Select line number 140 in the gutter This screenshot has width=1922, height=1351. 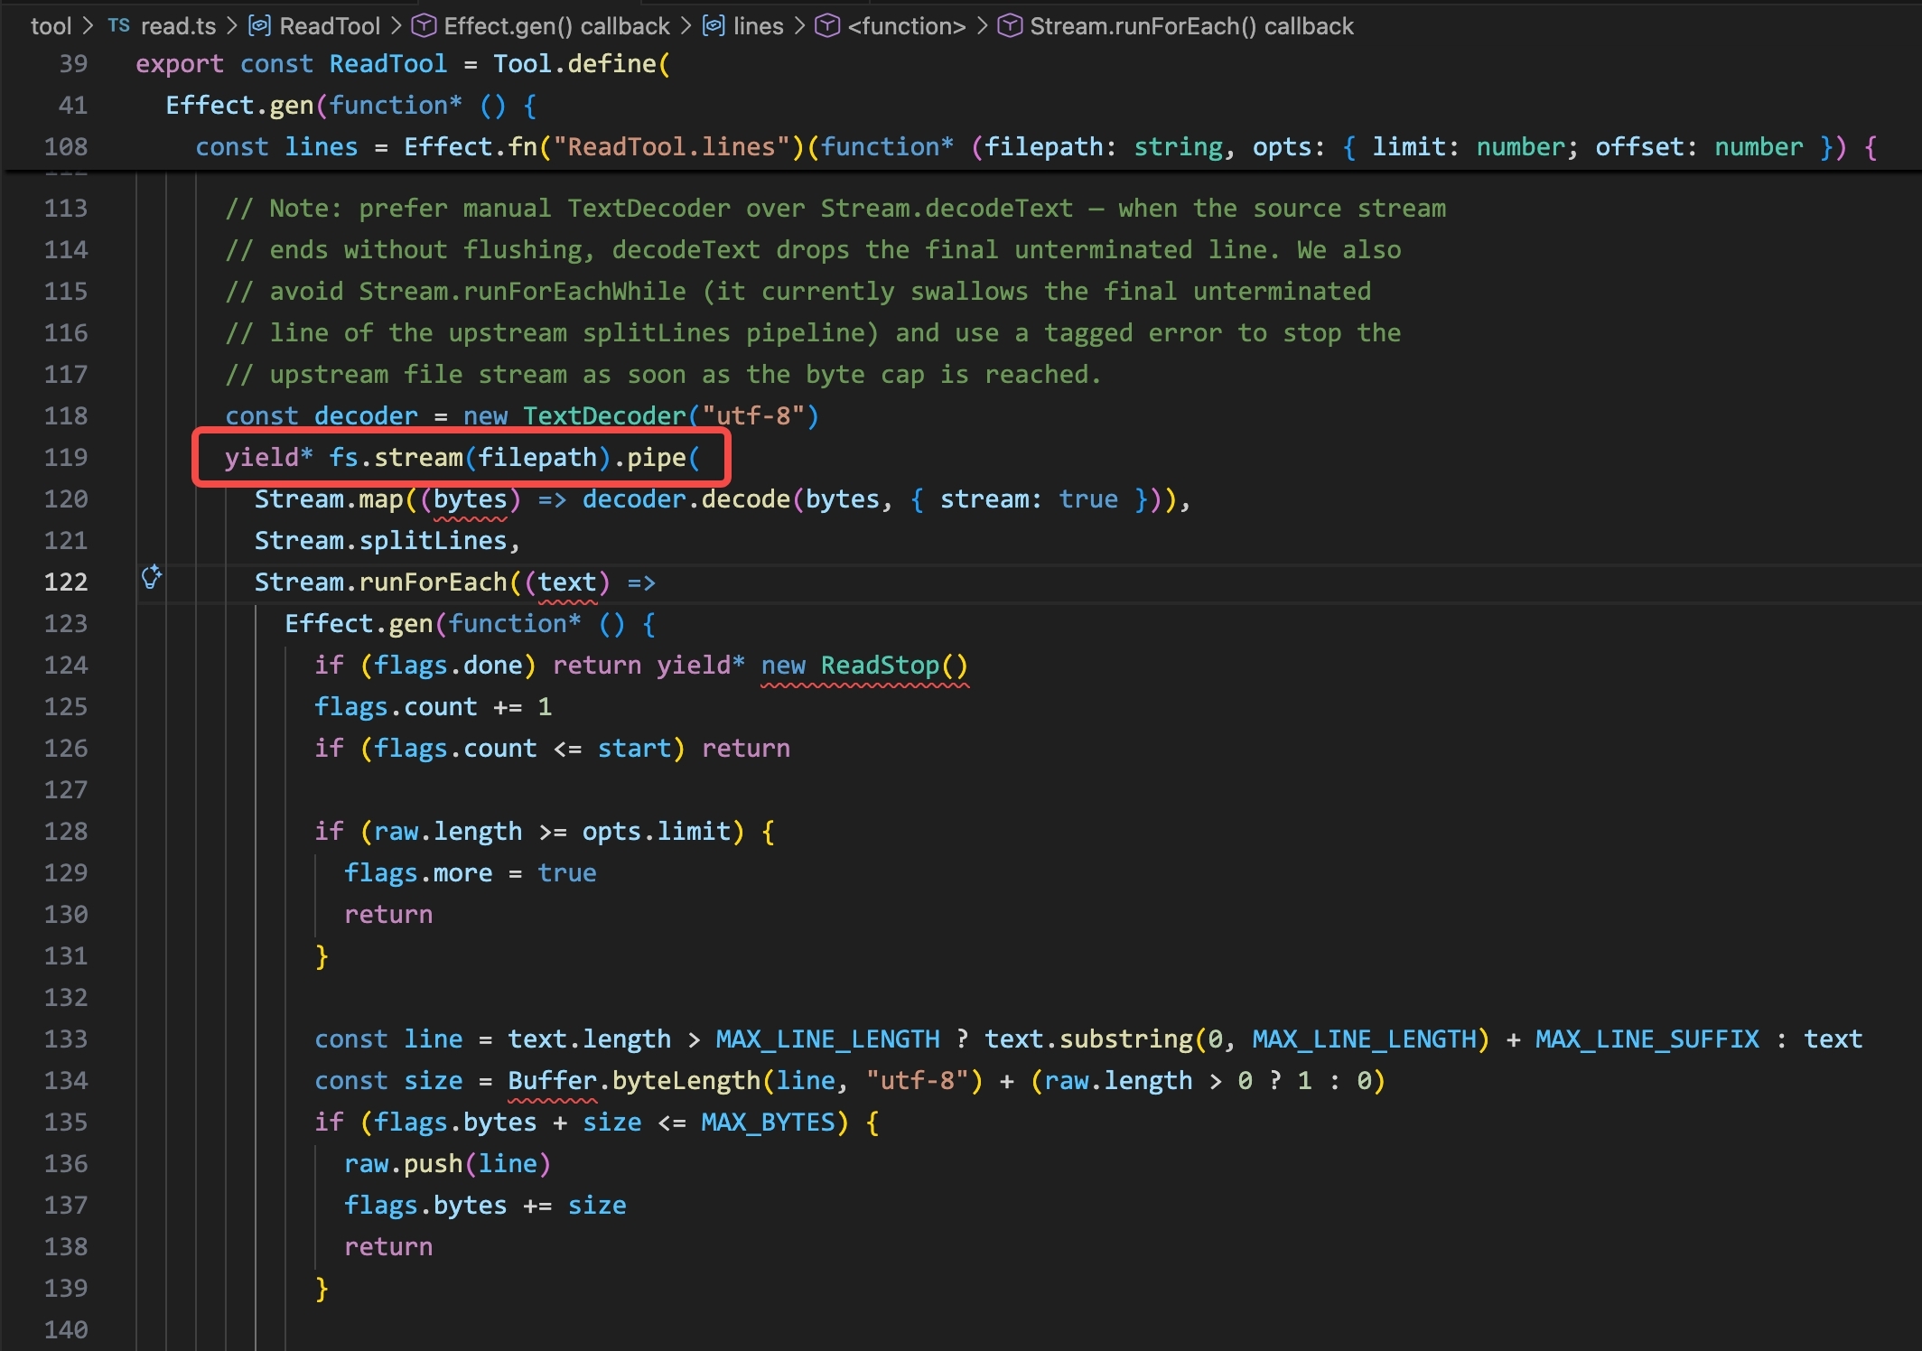coord(66,1330)
